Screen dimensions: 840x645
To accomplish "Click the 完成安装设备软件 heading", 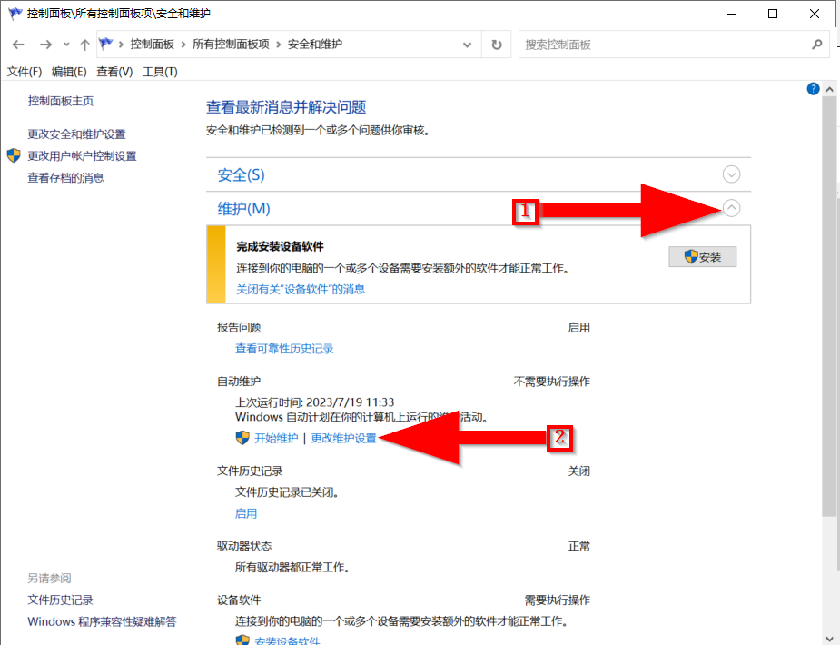I will (281, 247).
